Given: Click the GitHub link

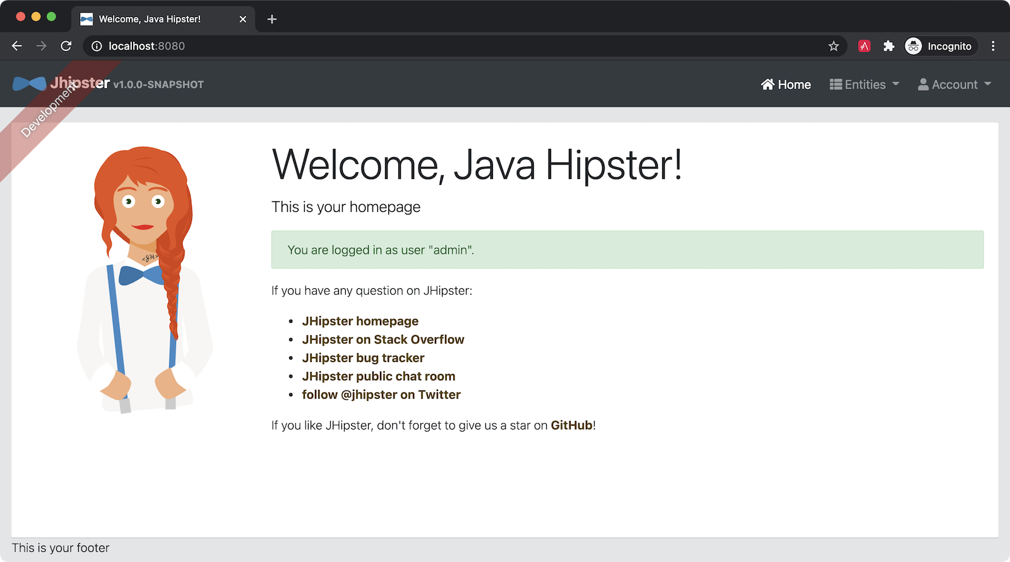Looking at the screenshot, I should [x=571, y=425].
